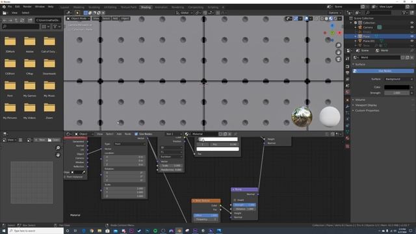Switch viewport to wireframe shading
Screen dimensions: 416x234
point(322,19)
